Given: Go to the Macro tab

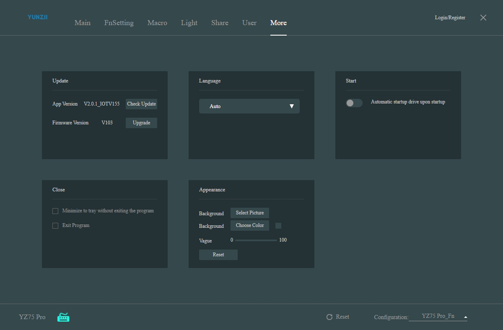Looking at the screenshot, I should point(157,23).
